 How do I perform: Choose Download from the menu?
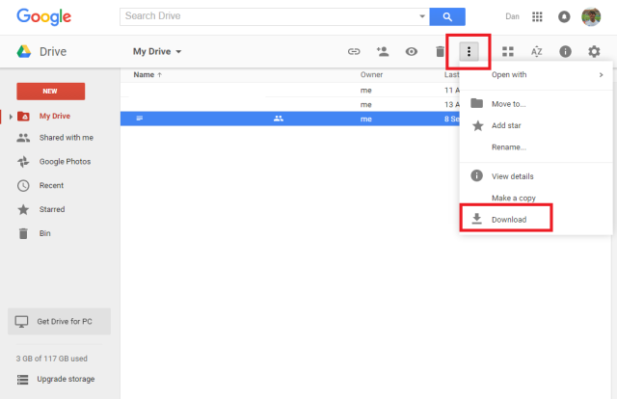coord(536,220)
